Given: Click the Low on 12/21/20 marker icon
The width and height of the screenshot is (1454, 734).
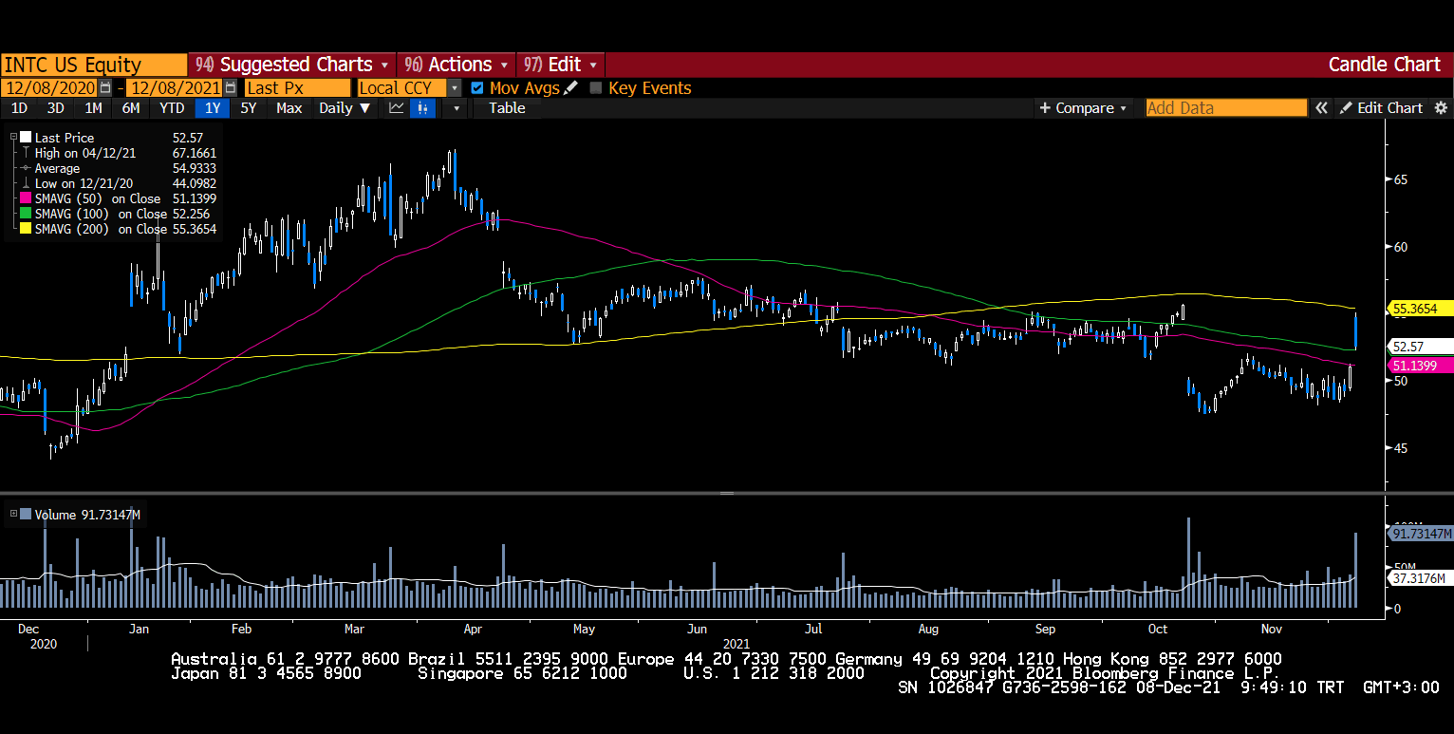Looking at the screenshot, I should point(27,183).
